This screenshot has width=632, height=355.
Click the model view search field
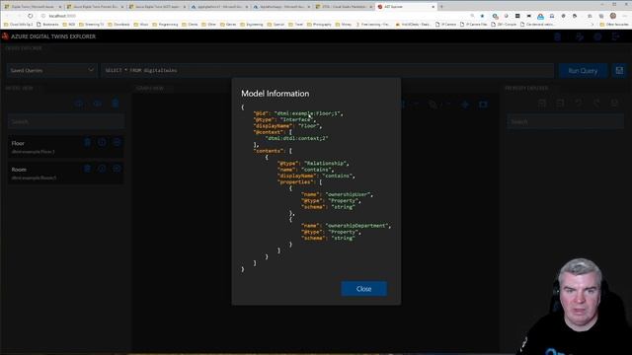click(x=66, y=121)
